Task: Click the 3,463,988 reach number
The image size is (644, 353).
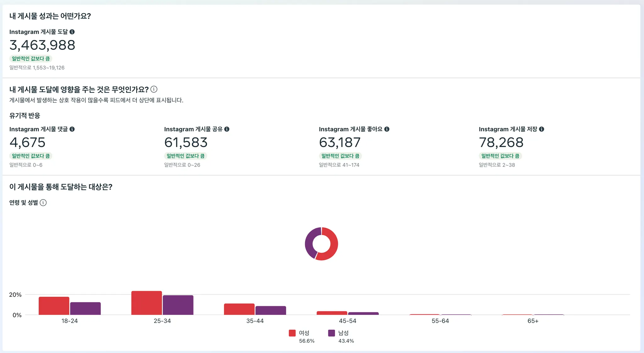Action: (x=42, y=45)
